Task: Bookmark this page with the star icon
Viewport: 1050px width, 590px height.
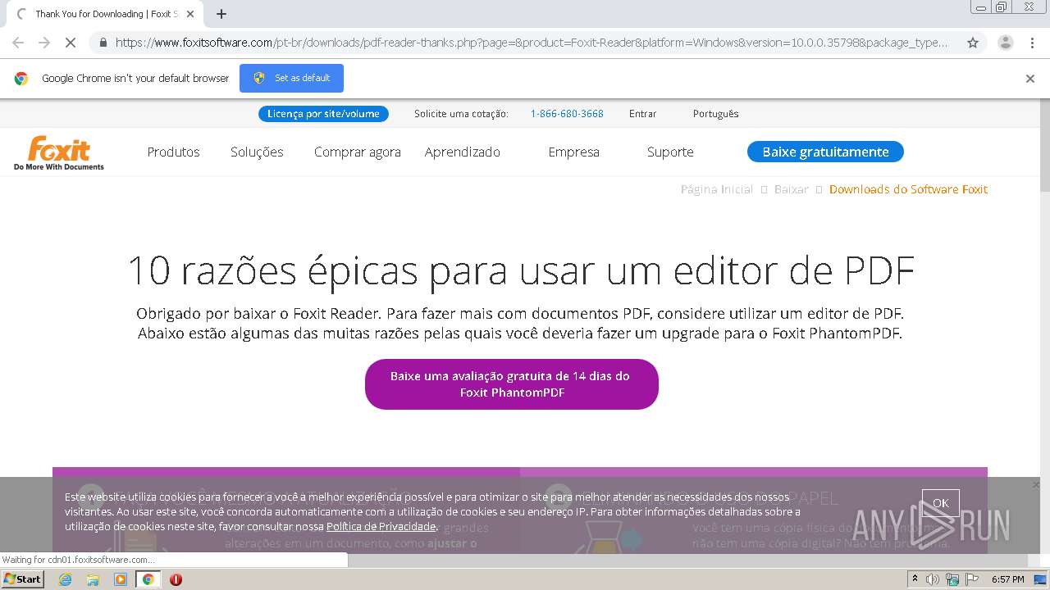Action: pyautogui.click(x=973, y=43)
